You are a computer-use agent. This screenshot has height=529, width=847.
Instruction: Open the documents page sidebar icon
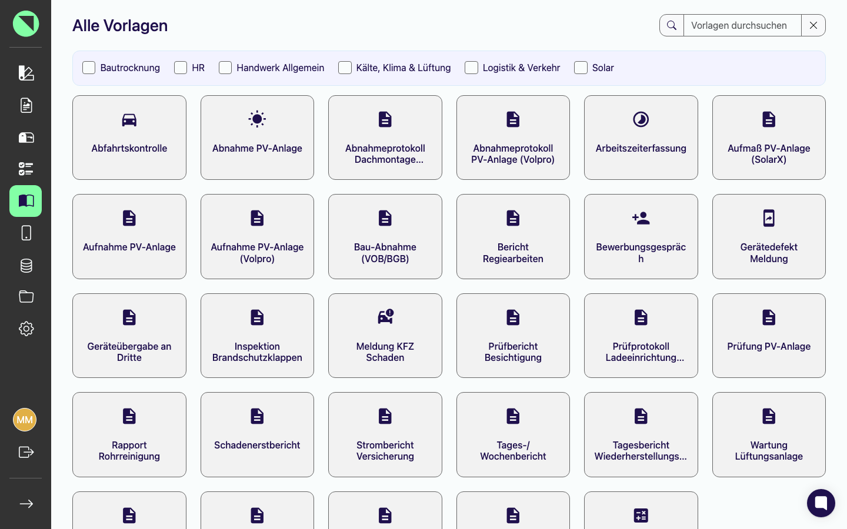[26, 105]
